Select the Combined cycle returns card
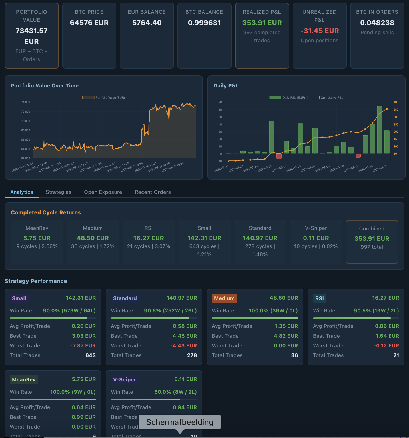The height and width of the screenshot is (438, 409). pos(372,242)
